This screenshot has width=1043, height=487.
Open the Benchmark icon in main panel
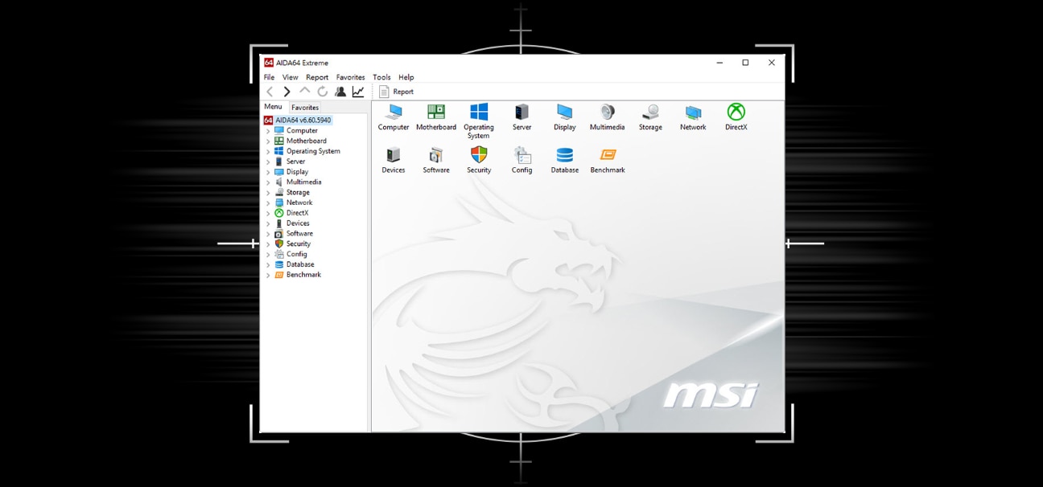coord(608,155)
